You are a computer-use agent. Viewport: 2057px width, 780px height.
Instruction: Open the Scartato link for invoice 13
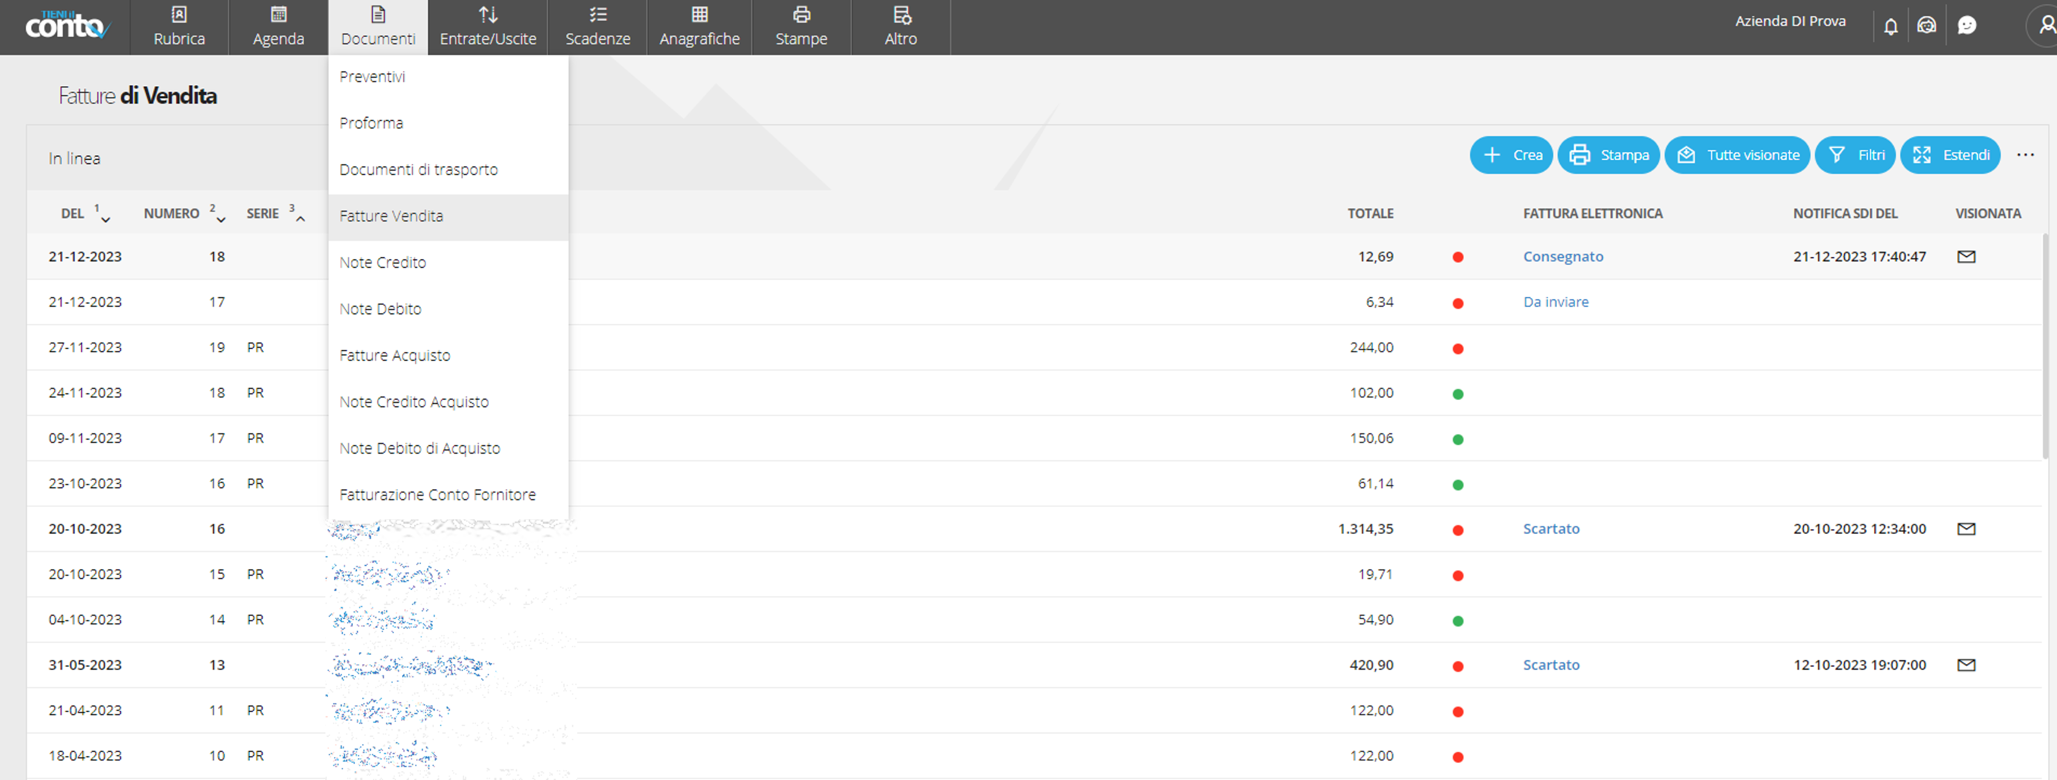coord(1551,665)
